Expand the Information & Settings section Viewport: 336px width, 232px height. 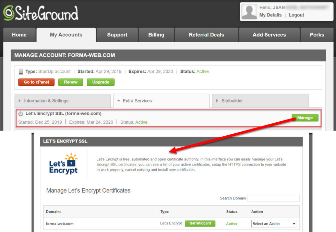click(62, 101)
